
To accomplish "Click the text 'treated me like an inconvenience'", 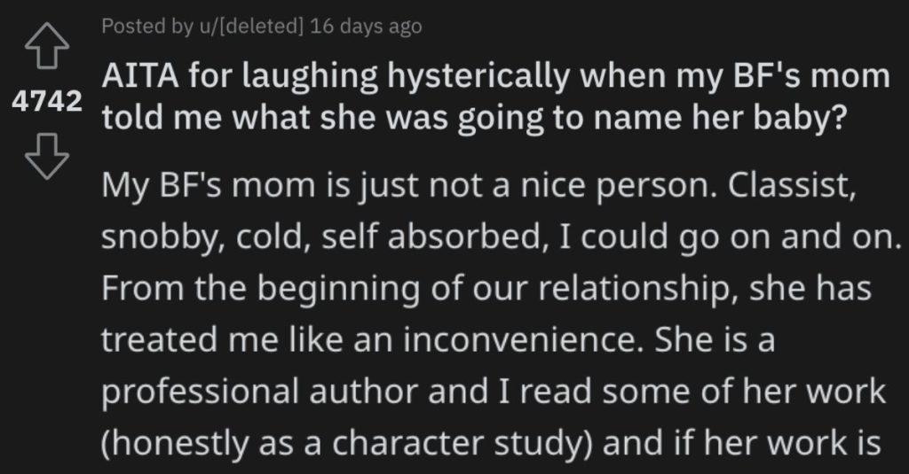I will 373,339.
